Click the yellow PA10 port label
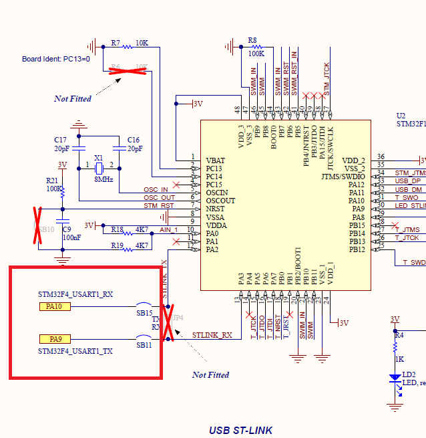Viewport: 426px width, 438px height. (55, 306)
